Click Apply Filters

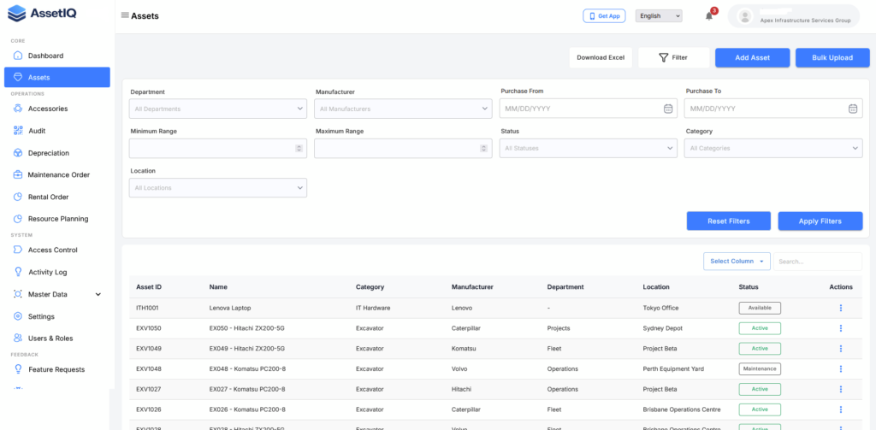(x=820, y=221)
